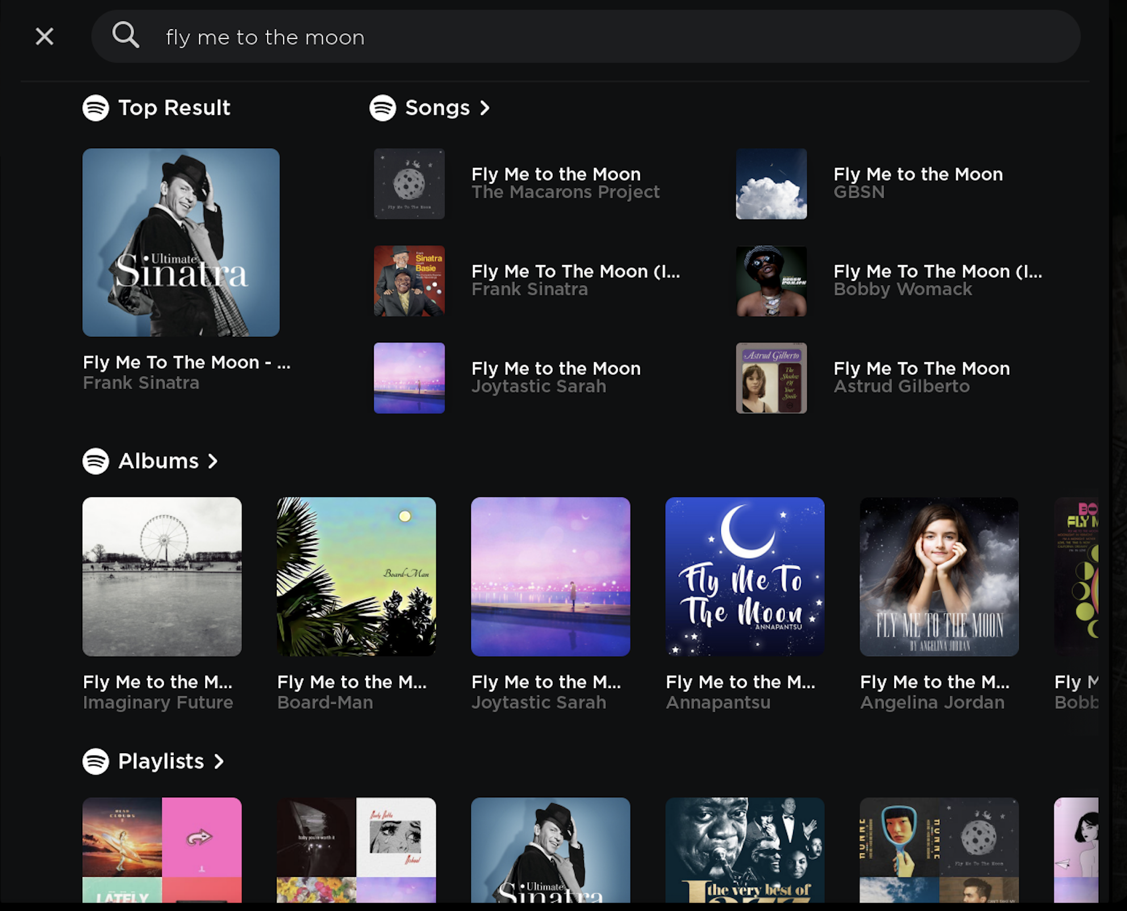Screen dimensions: 1127x911
Task: Click the Imaginary Future album thumbnail
Action: (162, 576)
